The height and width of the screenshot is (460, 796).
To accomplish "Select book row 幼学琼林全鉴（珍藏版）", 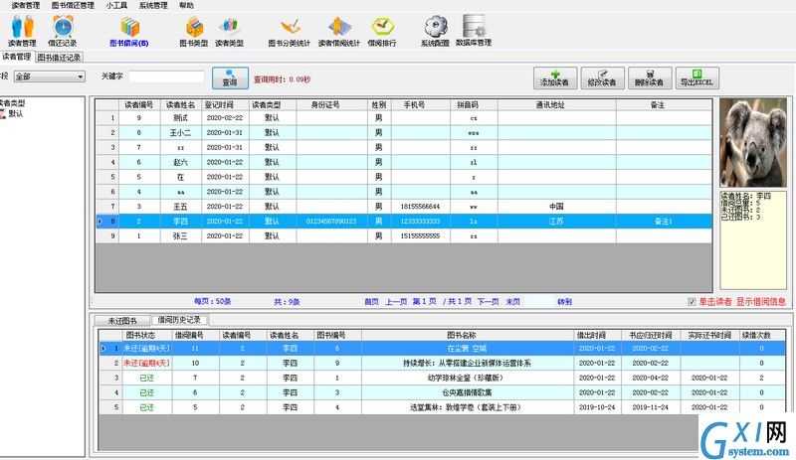I will click(x=442, y=378).
